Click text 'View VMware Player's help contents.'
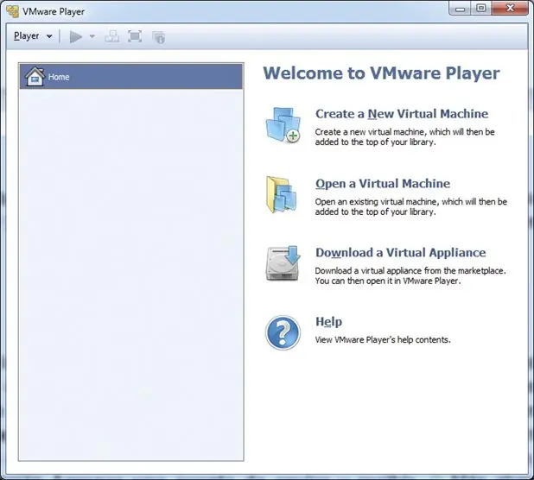The width and height of the screenshot is (534, 480). (x=383, y=340)
